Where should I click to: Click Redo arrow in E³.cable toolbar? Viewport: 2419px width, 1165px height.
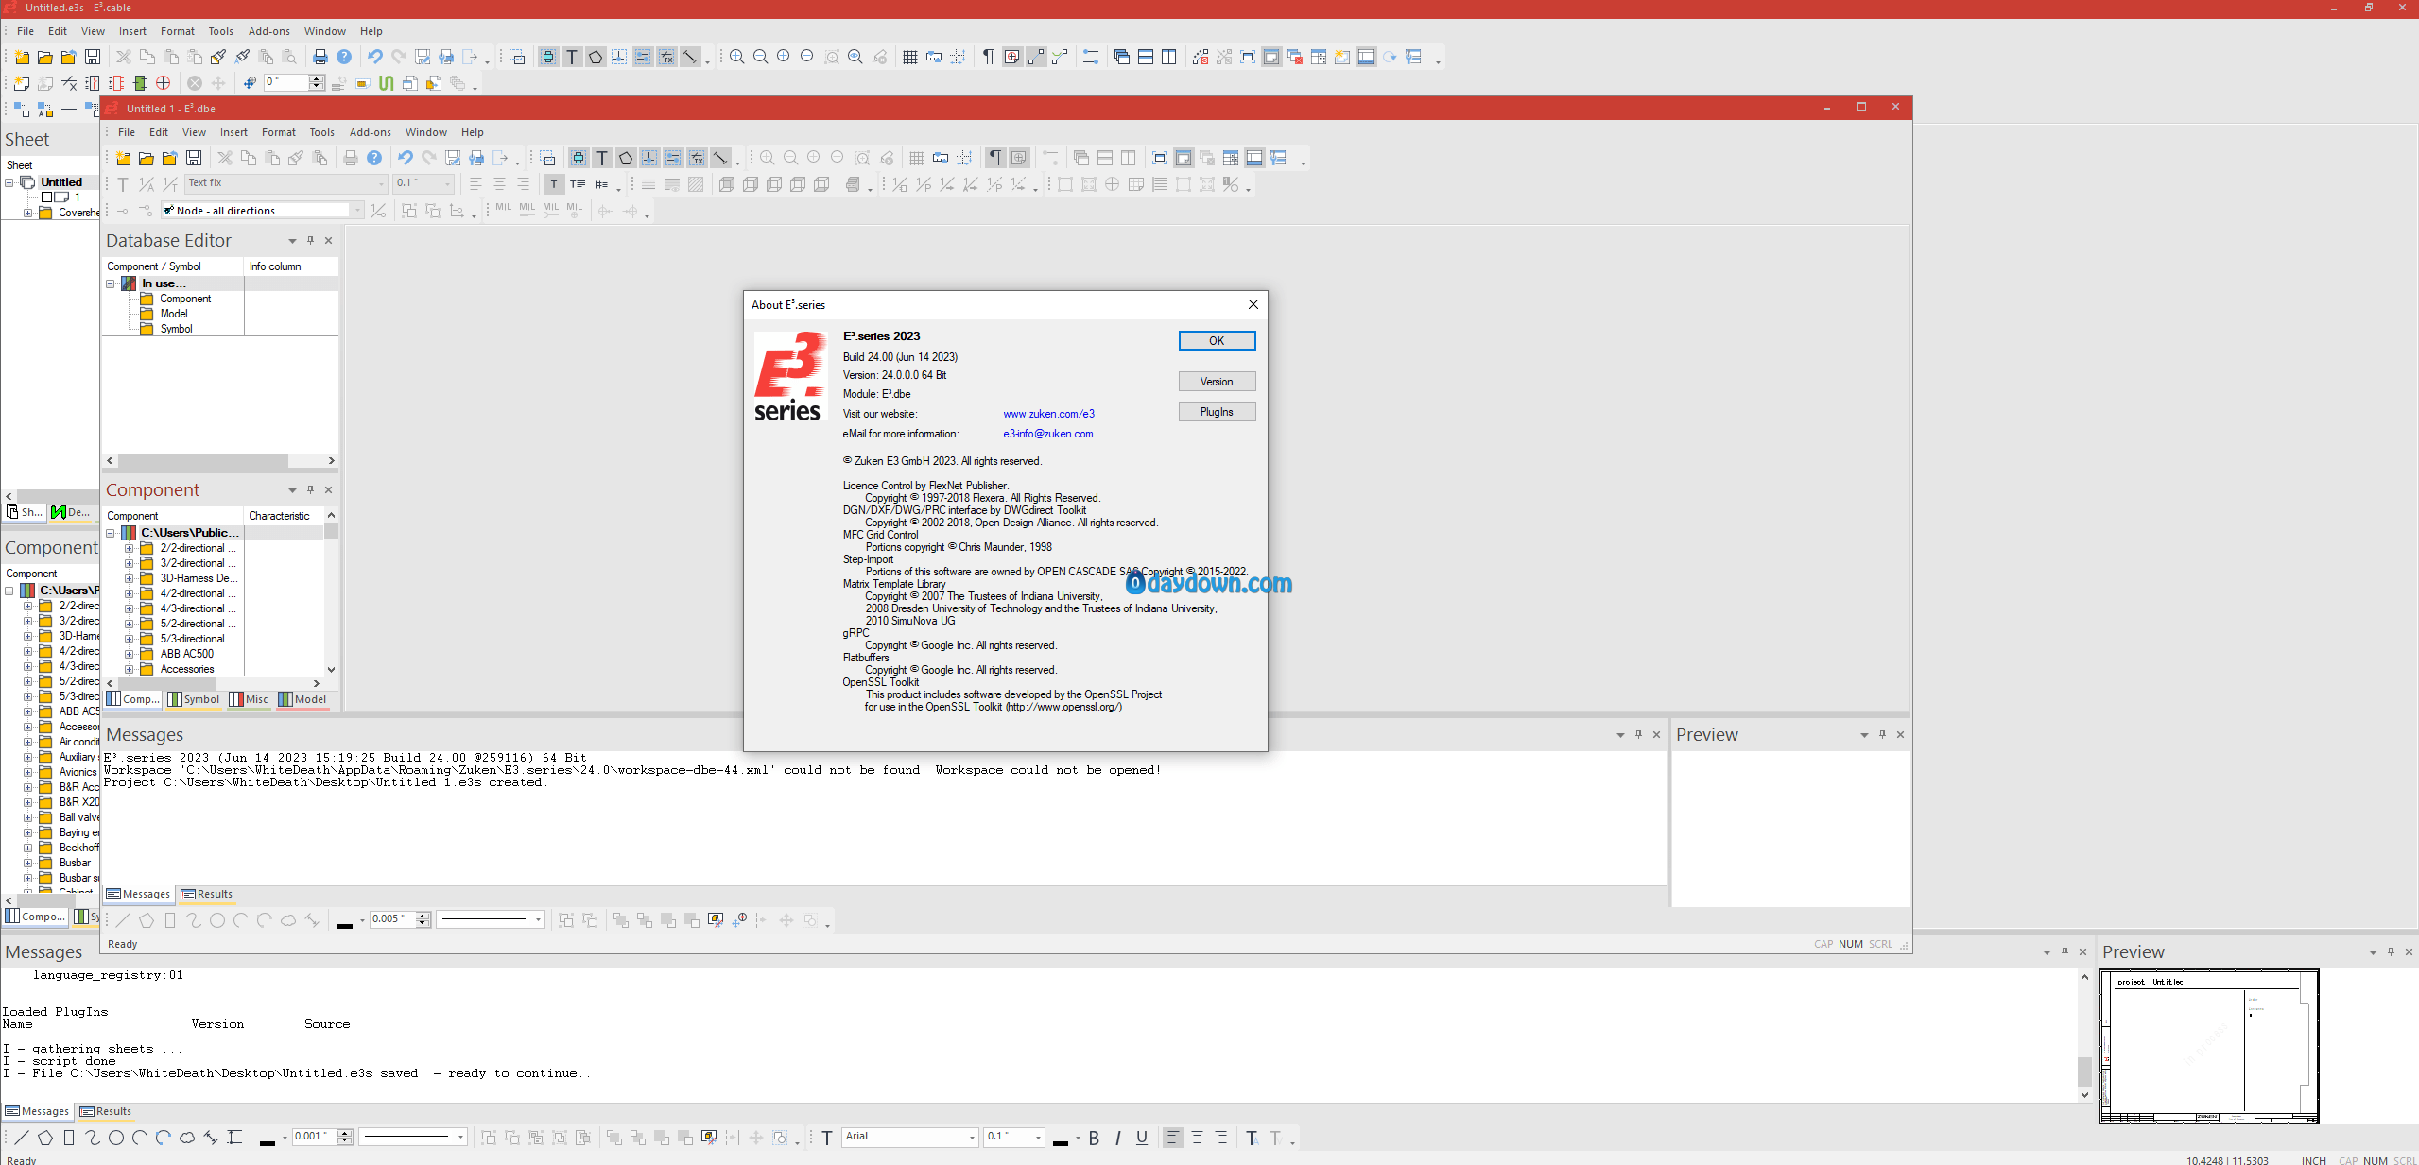[x=399, y=58]
